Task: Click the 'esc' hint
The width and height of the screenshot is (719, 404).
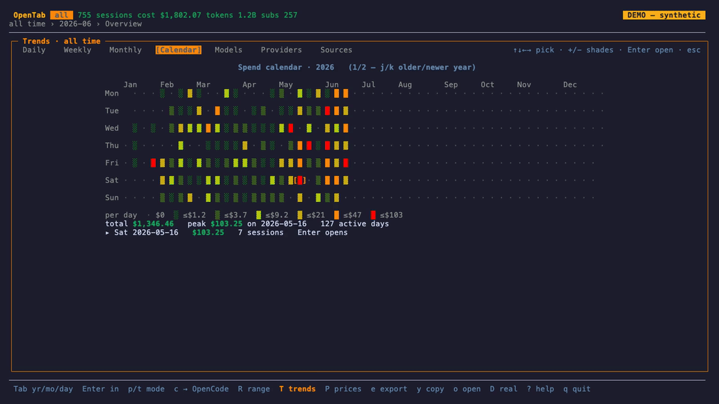Action: click(694, 50)
